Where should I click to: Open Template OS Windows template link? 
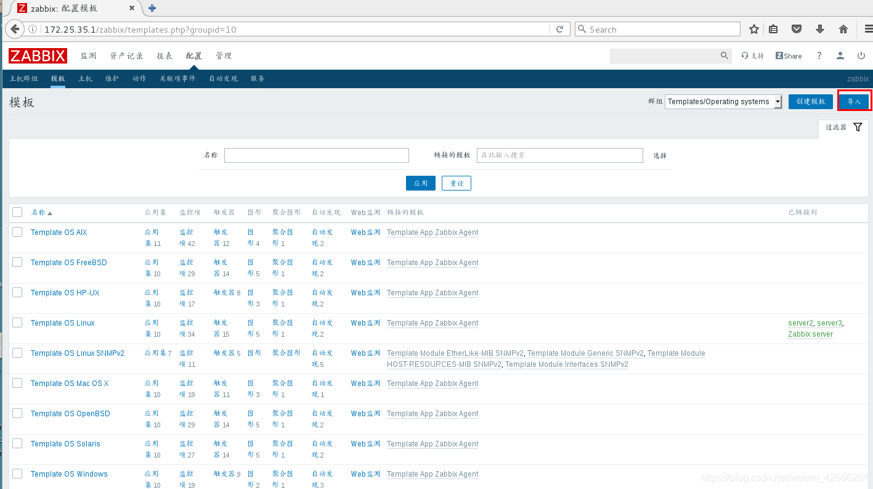click(69, 474)
